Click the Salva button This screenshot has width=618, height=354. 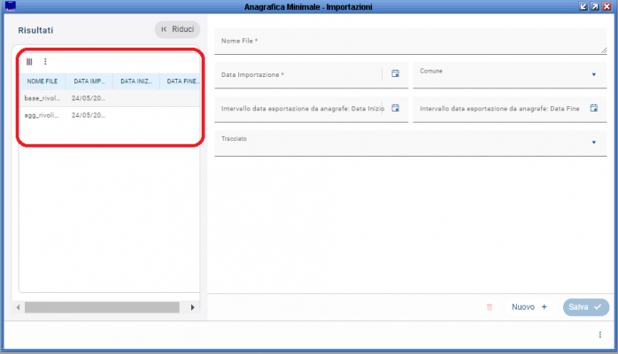[585, 307]
